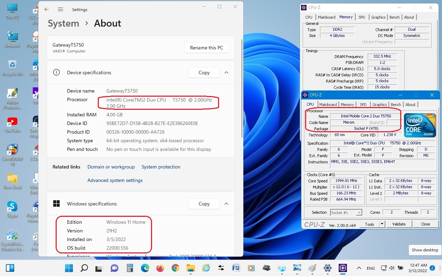Open Tools dropdown arrow in CPU-Z

(382, 224)
